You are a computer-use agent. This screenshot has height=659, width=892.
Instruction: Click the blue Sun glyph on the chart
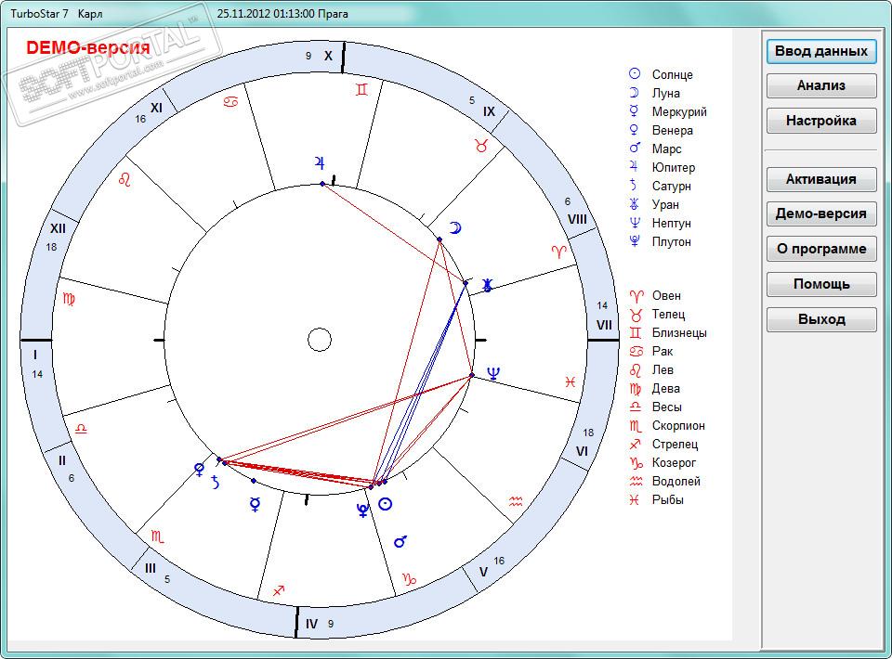pyautogui.click(x=385, y=504)
